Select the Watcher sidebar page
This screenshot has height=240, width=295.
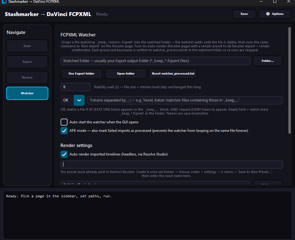pos(27,93)
